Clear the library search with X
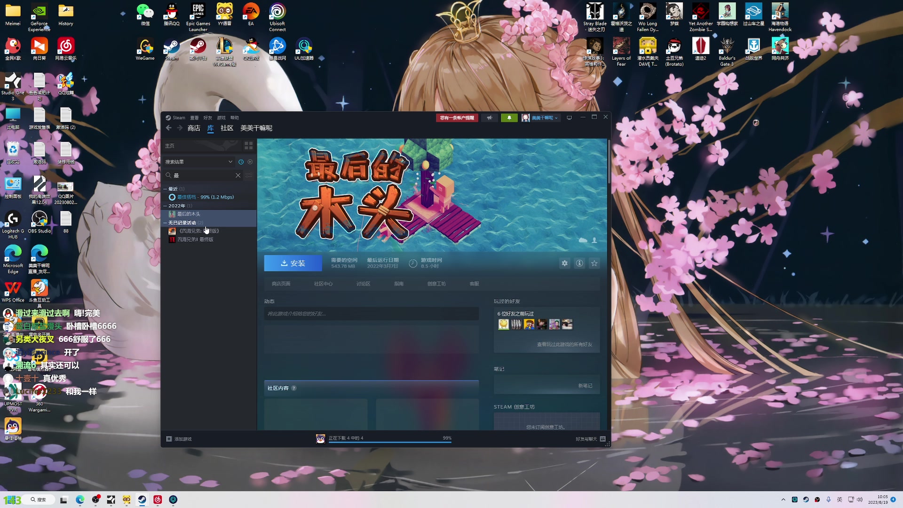The height and width of the screenshot is (508, 903). point(238,175)
